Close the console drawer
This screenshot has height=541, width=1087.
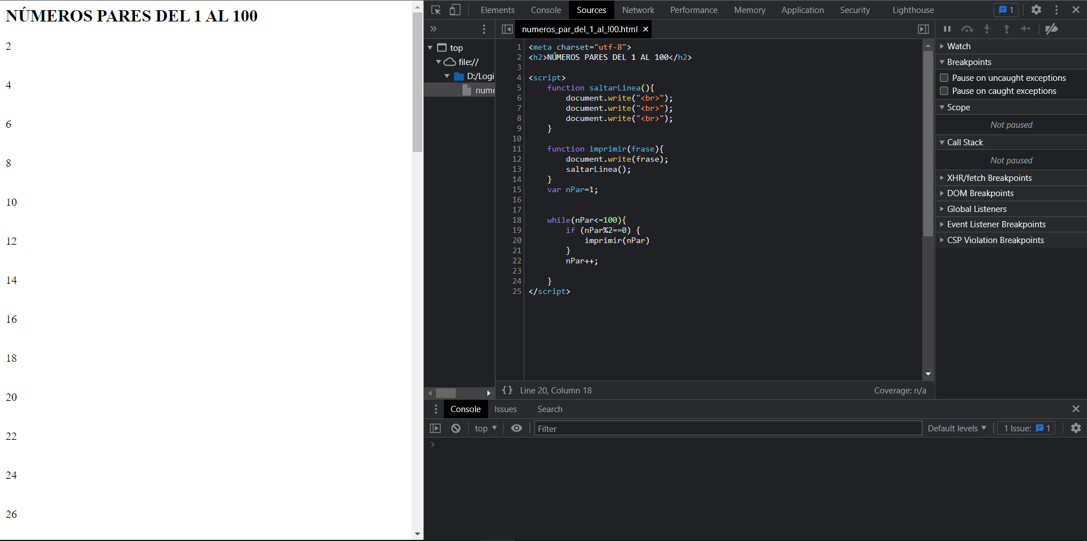point(1076,409)
